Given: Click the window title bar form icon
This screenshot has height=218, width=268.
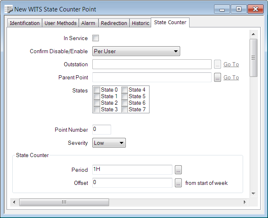Looking at the screenshot, I should (x=8, y=9).
